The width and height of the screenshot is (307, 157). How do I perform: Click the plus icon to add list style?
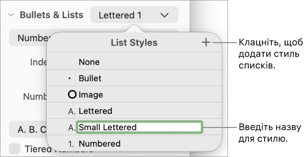click(206, 43)
